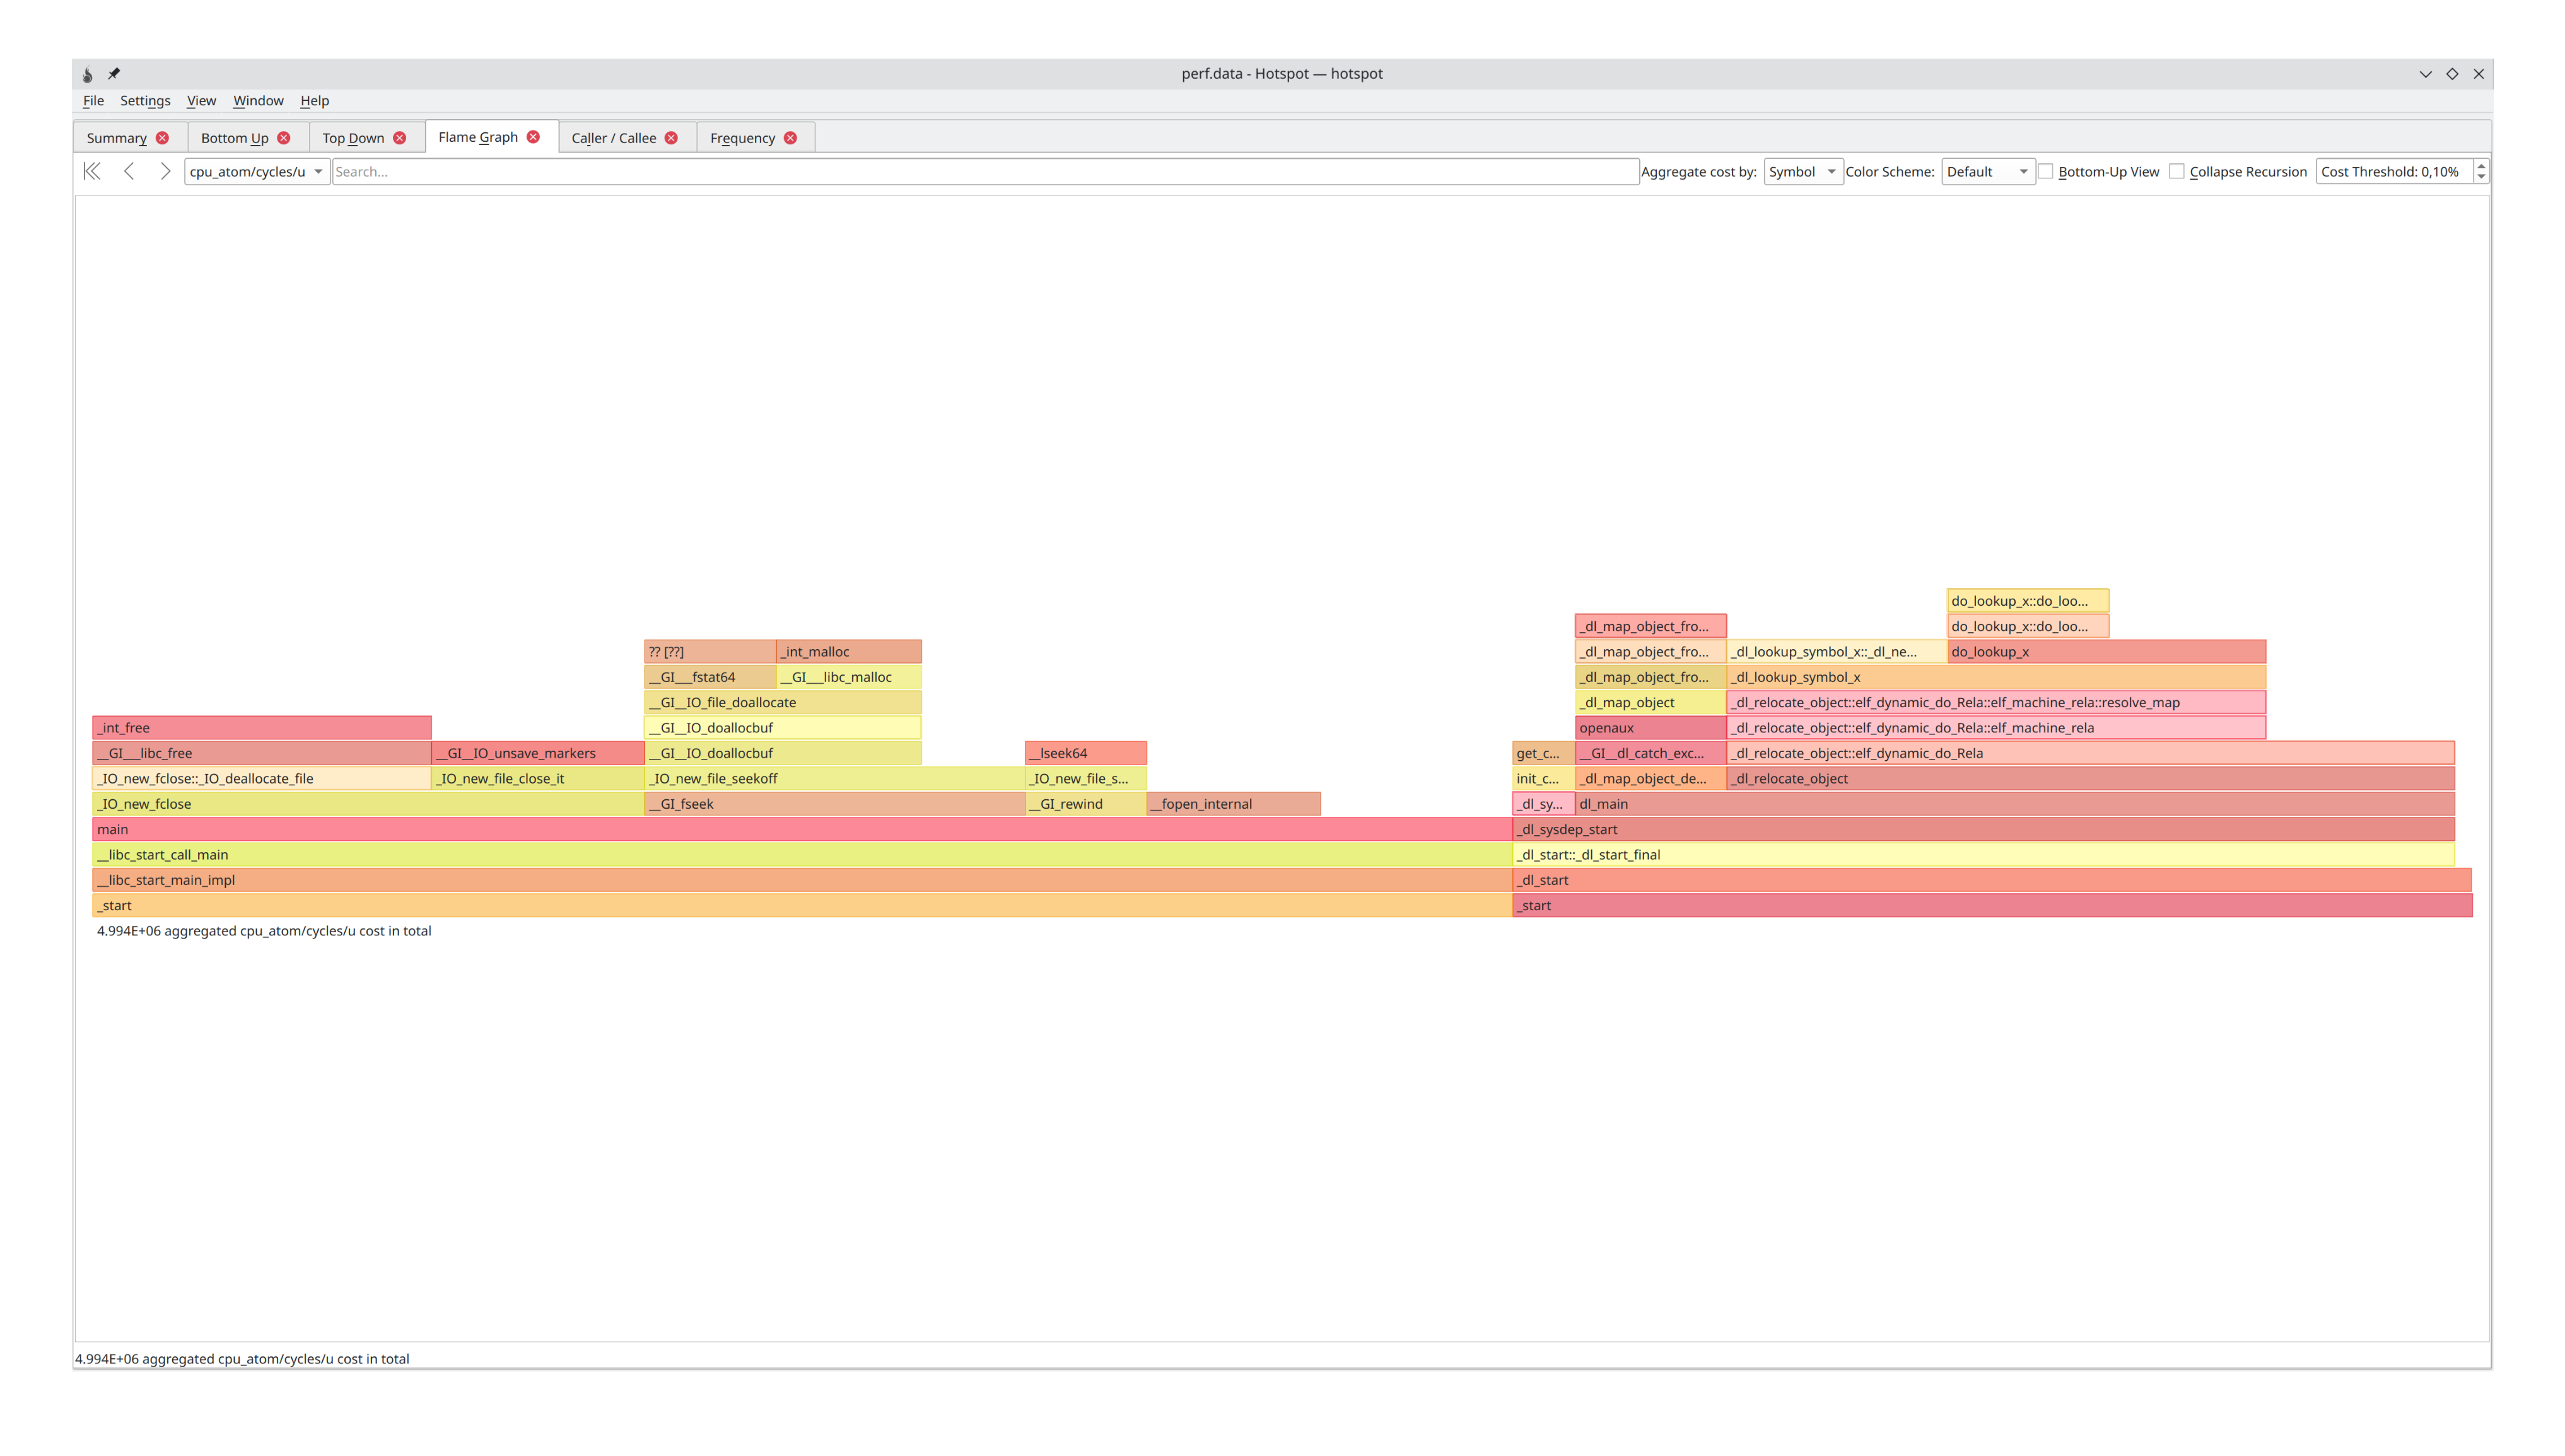Close the Frequency tab
2565x1456 pixels.
click(790, 137)
